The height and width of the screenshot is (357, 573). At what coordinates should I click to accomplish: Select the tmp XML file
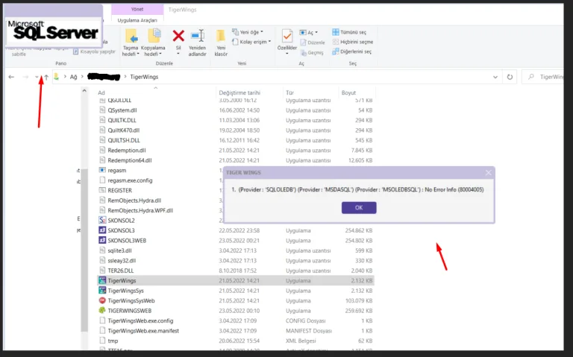tap(113, 341)
